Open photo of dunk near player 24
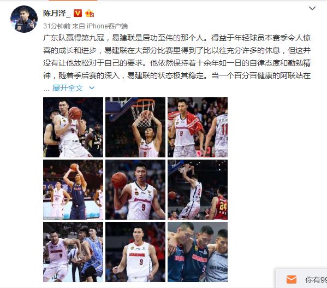This screenshot has height=288, width=327. point(198,190)
